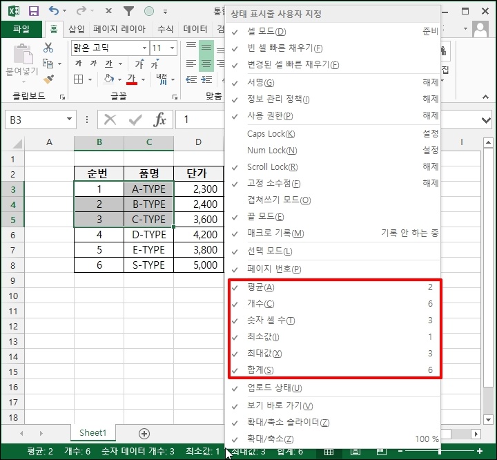Click the increase font size icon

pyautogui.click(x=139, y=64)
